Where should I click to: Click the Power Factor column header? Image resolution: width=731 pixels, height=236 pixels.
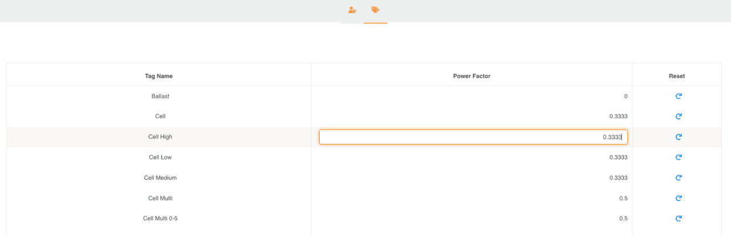click(x=472, y=76)
